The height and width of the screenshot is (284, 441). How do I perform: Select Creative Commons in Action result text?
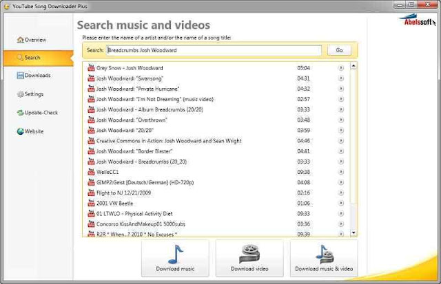pyautogui.click(x=169, y=140)
